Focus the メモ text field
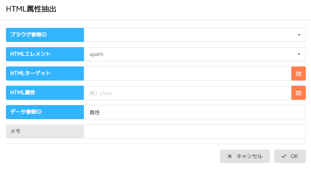Screen dimensions: 311x170 [x=194, y=131]
